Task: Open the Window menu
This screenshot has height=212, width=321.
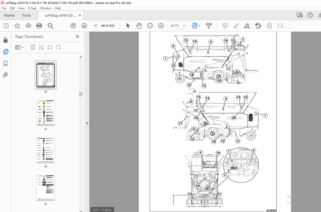Action: (x=46, y=8)
